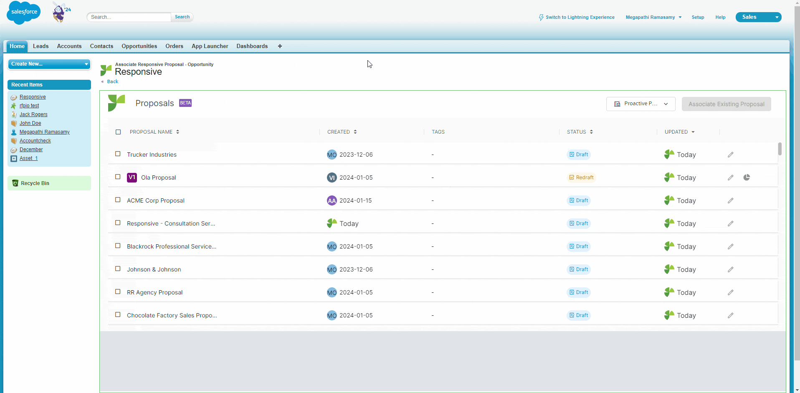This screenshot has height=393, width=800.
Task: Edit the Responsive - Consultation Ser... proposal pencil
Action: click(730, 223)
